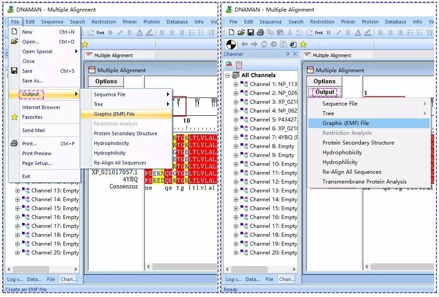
Task: Click the Options button in right window
Action: (325, 81)
